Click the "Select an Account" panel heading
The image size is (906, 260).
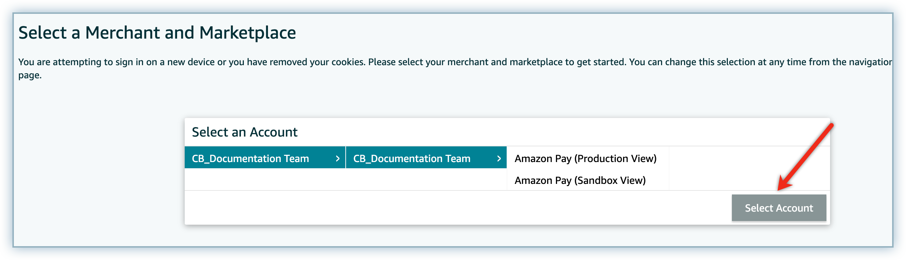point(245,132)
